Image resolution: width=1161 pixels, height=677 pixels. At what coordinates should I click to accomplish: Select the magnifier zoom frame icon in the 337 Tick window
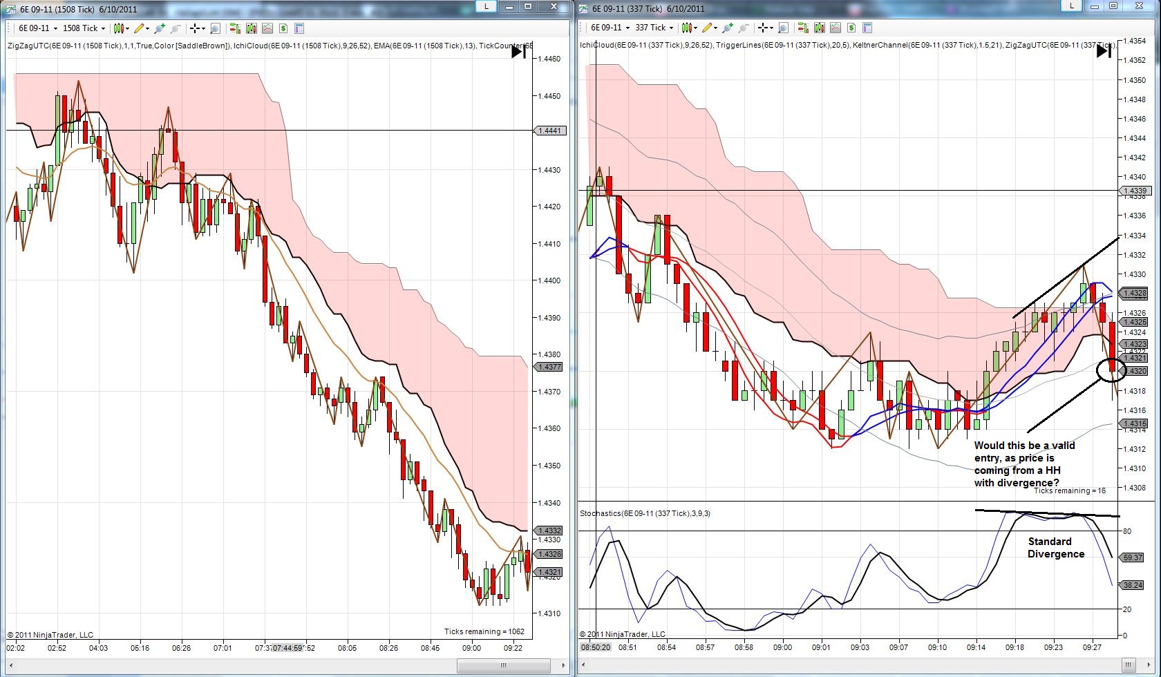(783, 28)
